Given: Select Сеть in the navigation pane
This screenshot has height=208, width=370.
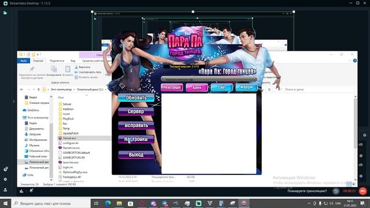Looking at the screenshot, I should (x=28, y=175).
